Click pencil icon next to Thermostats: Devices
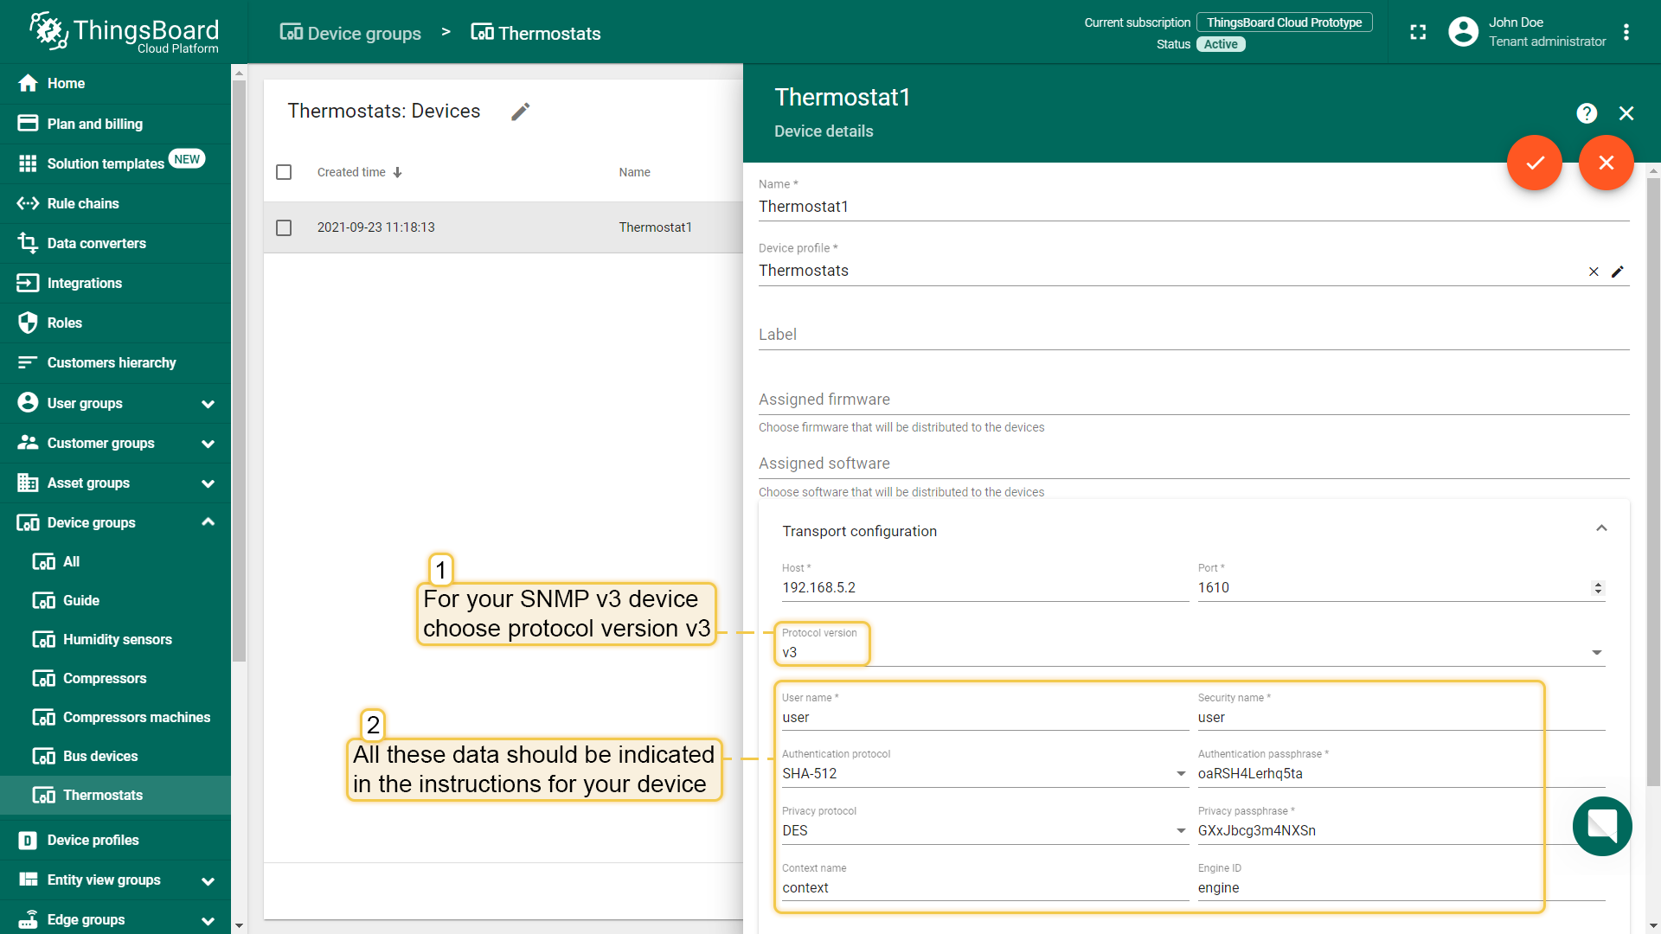The width and height of the screenshot is (1661, 934). coord(520,112)
